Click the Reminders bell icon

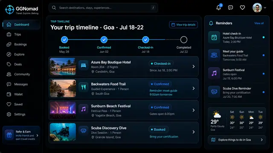[x=211, y=23]
